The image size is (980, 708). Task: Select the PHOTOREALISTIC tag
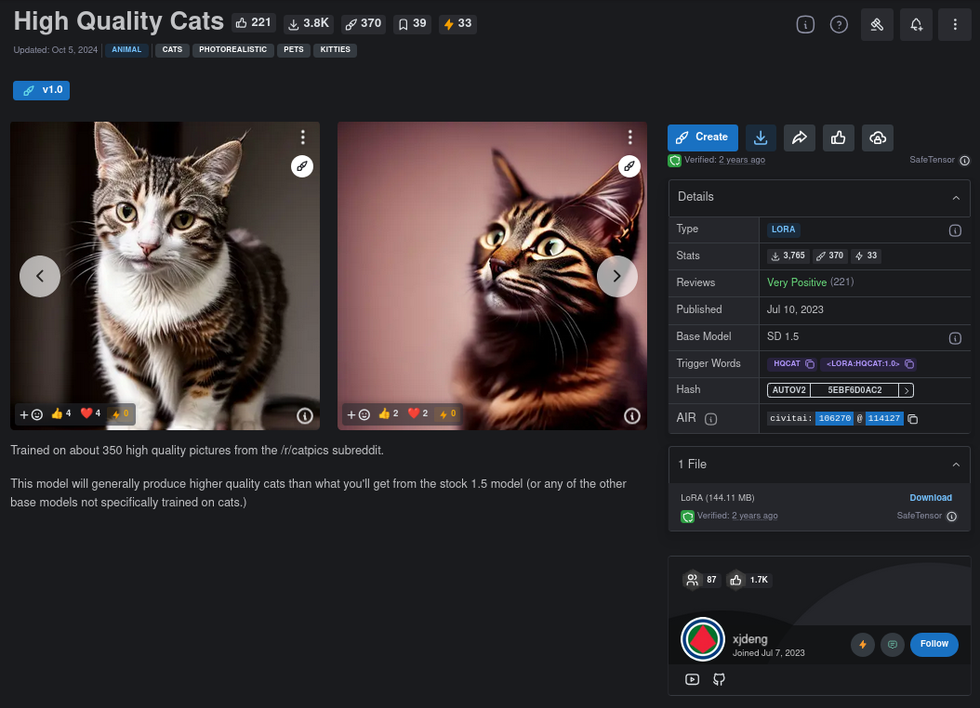[233, 50]
